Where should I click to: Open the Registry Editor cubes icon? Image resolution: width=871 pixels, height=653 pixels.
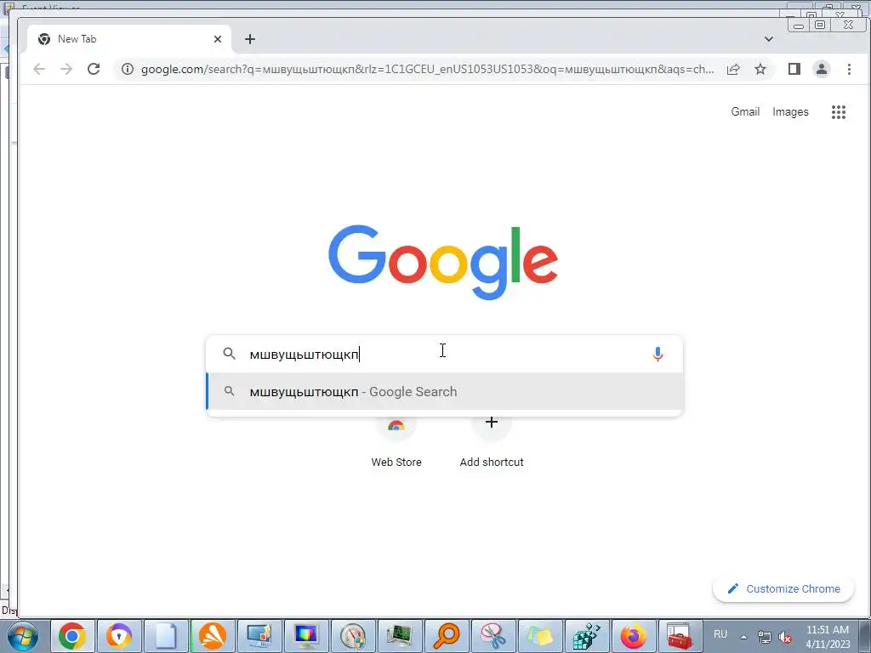(586, 636)
